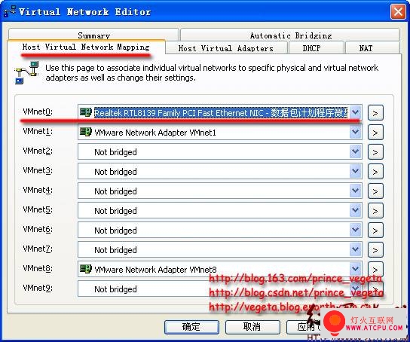Click the VMnet1 adapter card icon
410x342 pixels.
point(85,132)
